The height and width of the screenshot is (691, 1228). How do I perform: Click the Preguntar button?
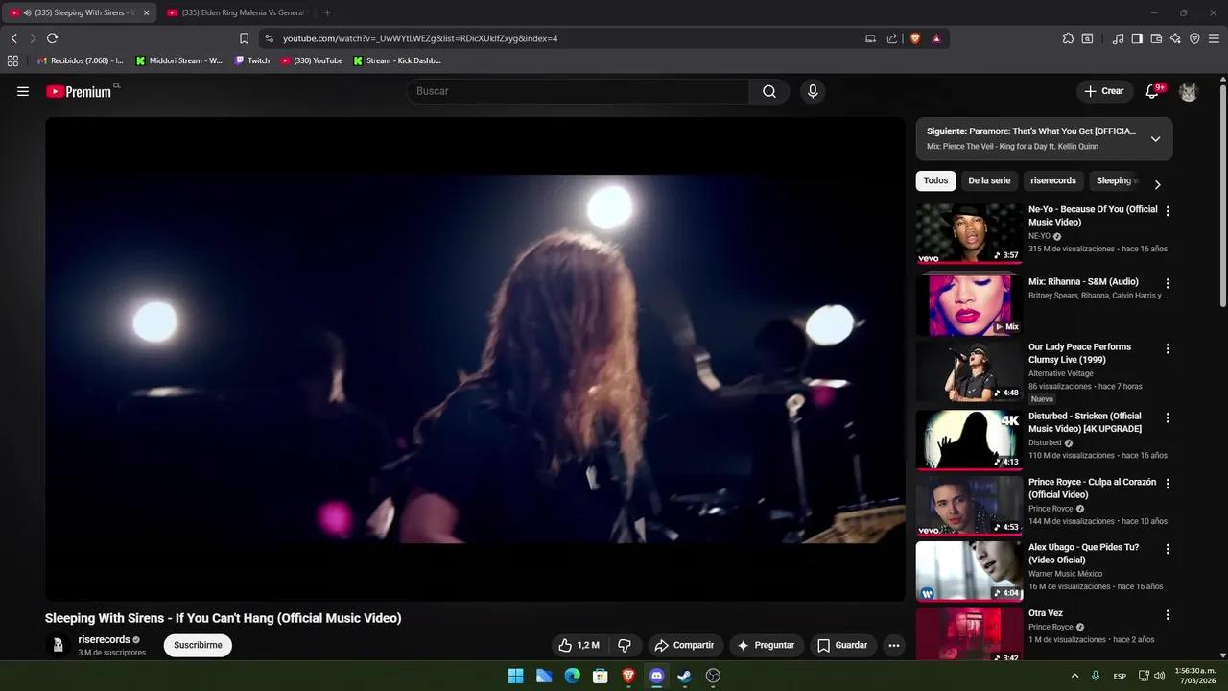click(x=765, y=645)
